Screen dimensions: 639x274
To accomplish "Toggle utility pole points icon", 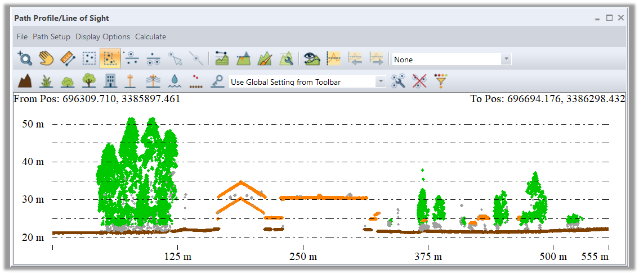I will [130, 81].
